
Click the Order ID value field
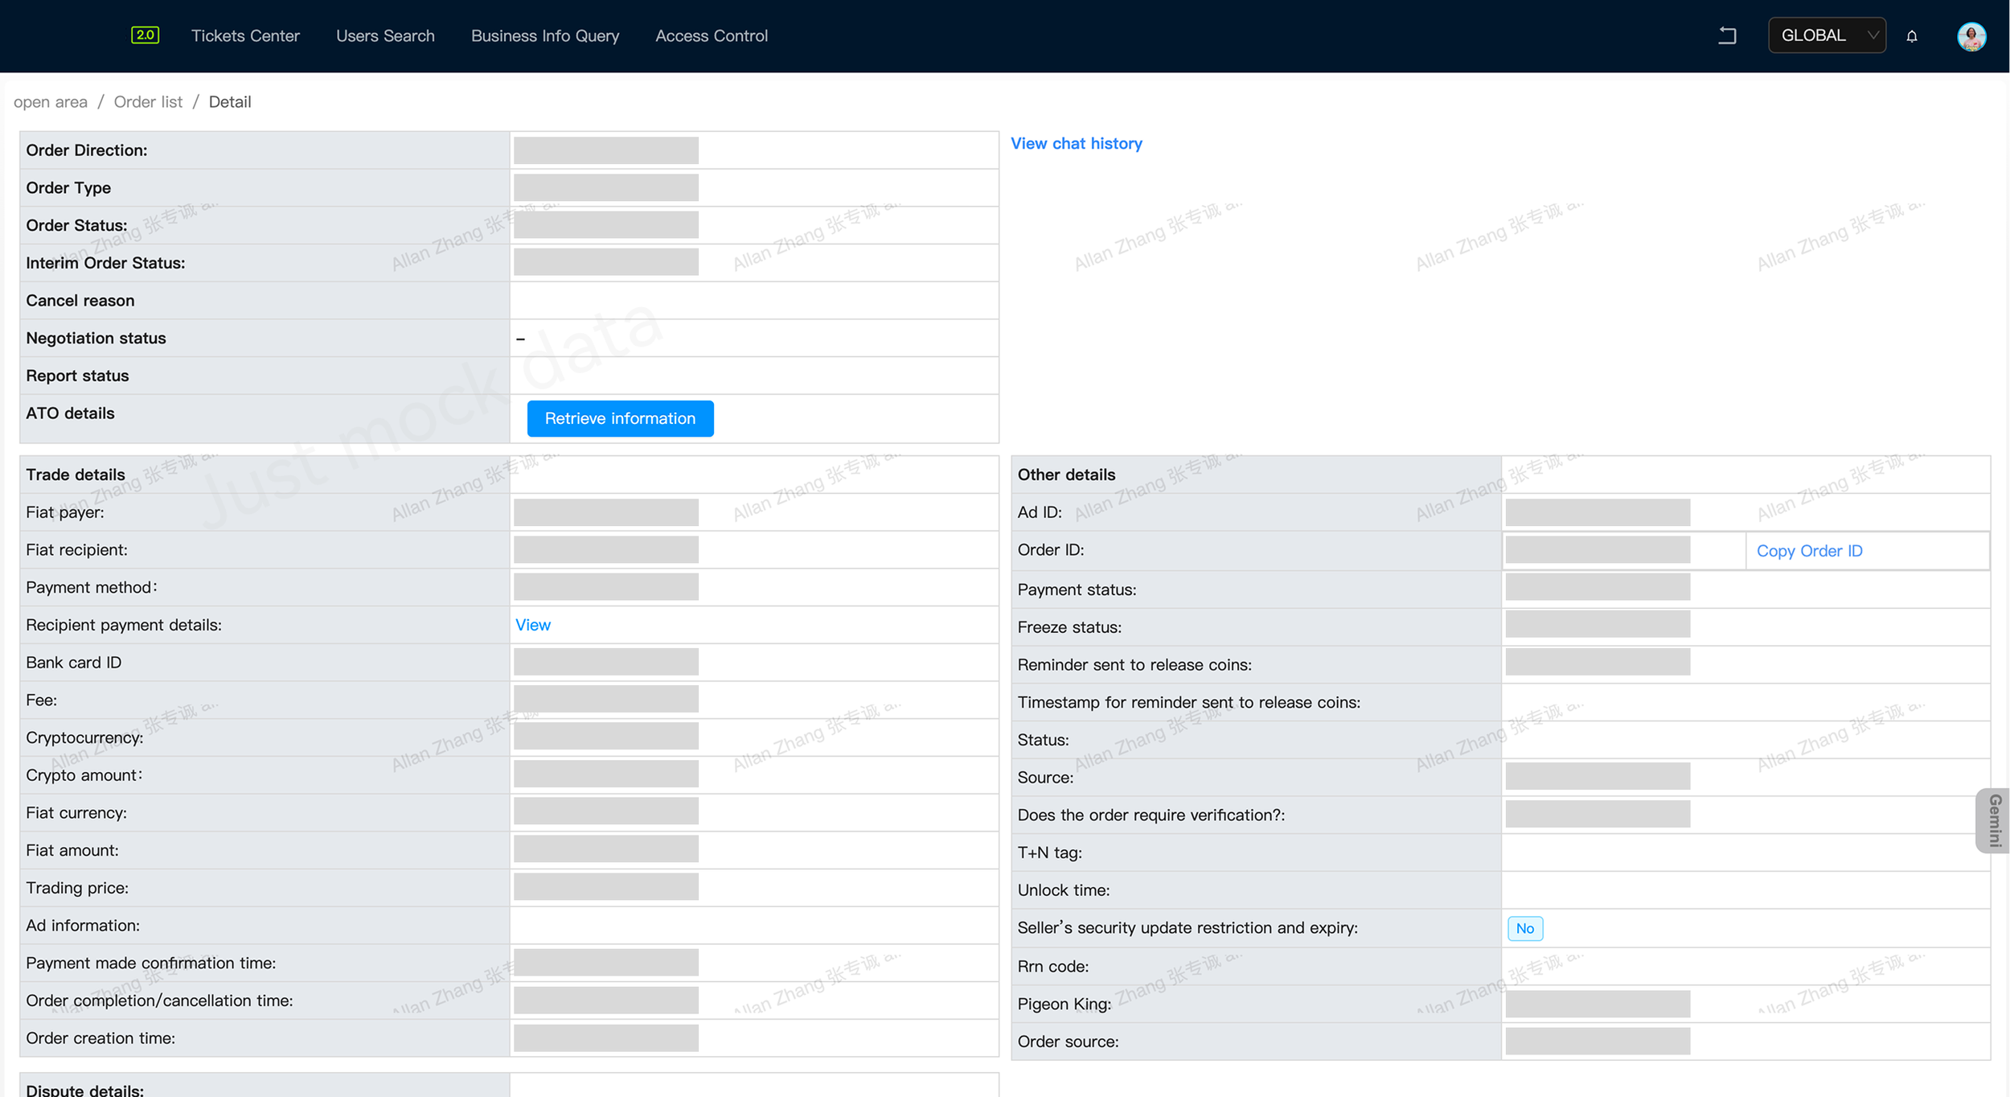coord(1597,550)
